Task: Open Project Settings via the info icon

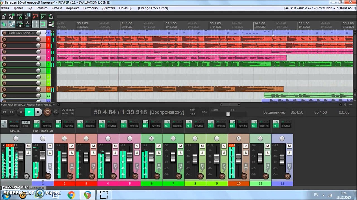Action: tap(27, 17)
